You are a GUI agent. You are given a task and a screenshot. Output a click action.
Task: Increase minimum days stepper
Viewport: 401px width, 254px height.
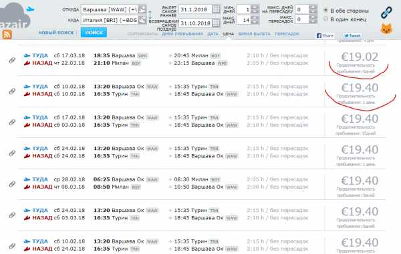pos(255,7)
